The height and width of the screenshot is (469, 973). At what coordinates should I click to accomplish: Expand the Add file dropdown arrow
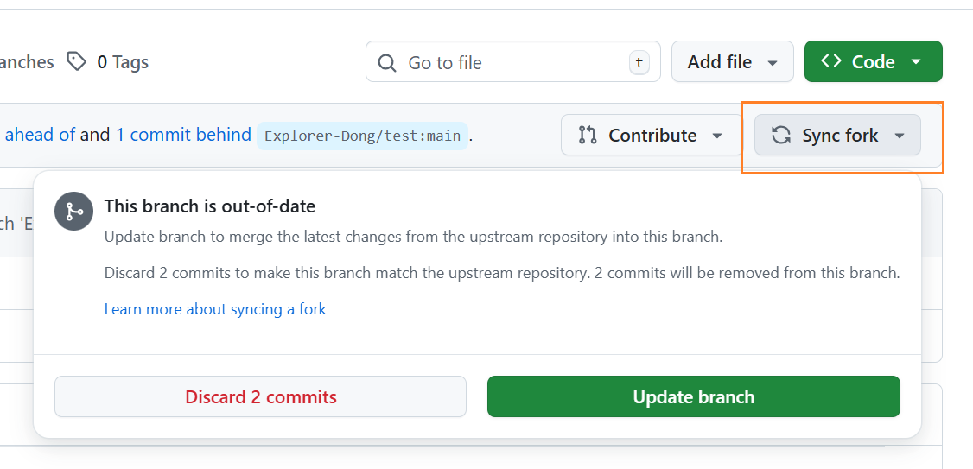[x=773, y=62]
